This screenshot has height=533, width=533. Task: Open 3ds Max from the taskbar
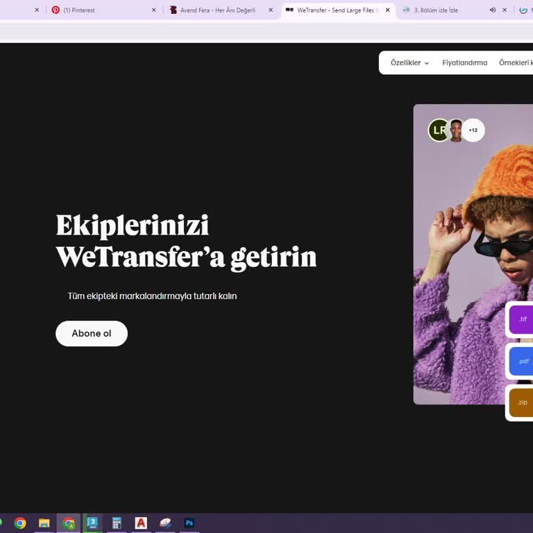coord(93,523)
